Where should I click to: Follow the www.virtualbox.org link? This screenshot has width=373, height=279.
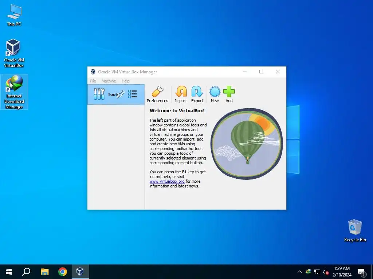[x=167, y=181]
